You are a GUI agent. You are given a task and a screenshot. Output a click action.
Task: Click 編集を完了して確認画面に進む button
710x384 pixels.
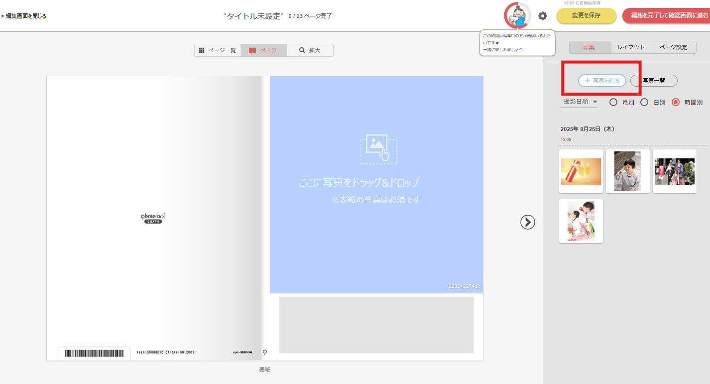[x=667, y=15]
